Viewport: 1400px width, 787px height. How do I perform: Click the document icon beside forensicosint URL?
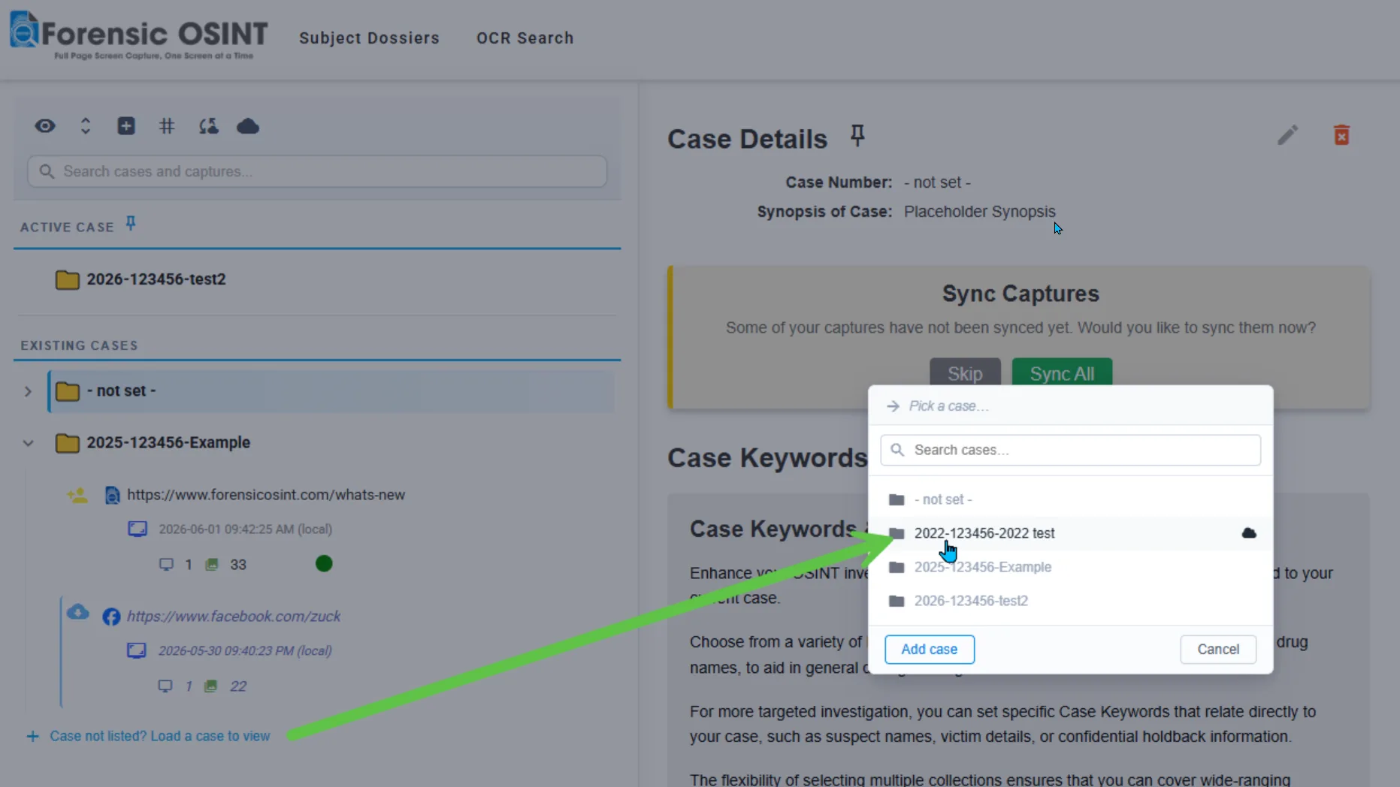coord(112,495)
